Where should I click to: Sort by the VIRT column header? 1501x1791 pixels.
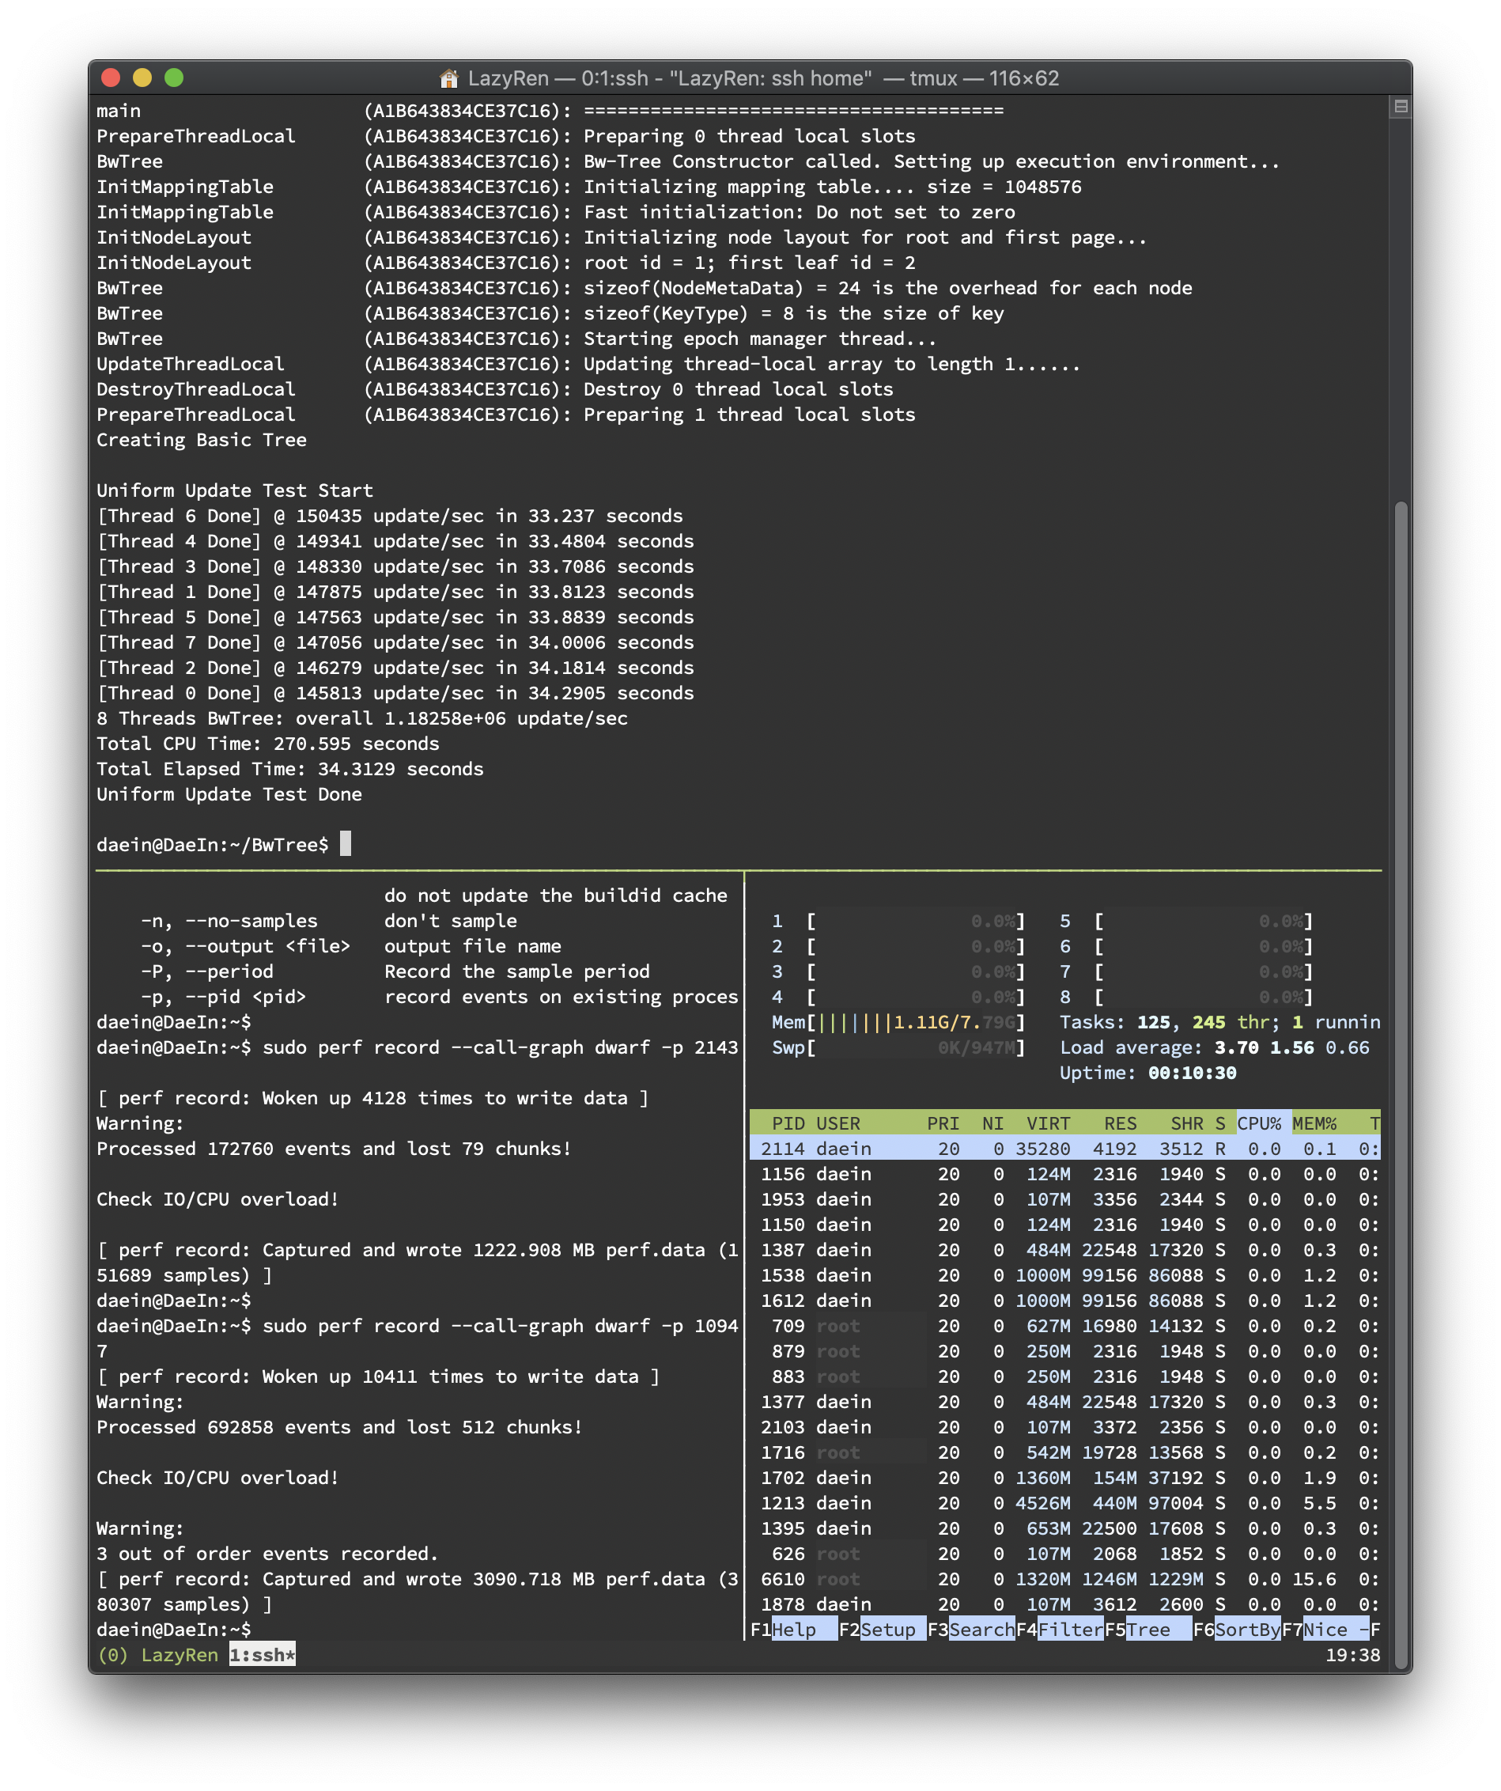point(1049,1123)
